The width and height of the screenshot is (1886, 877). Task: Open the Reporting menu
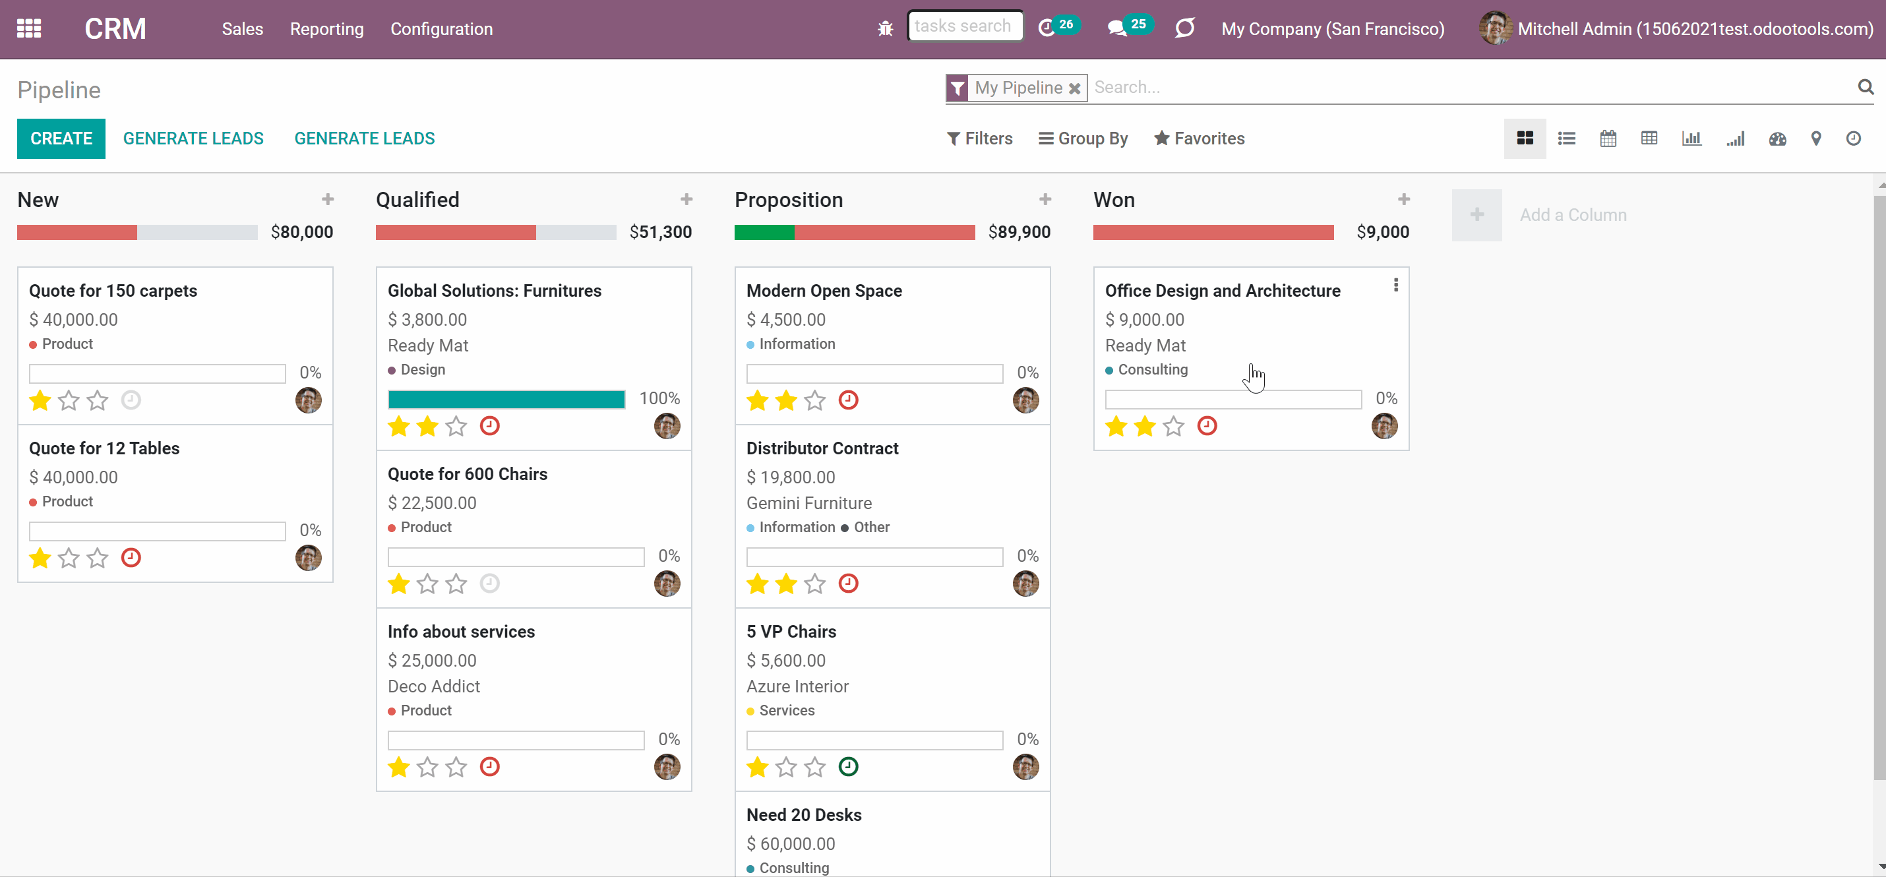[326, 28]
